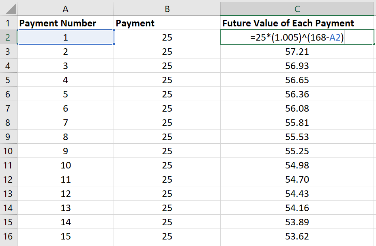This screenshot has height=246, width=376.
Task: Click payment number 15 cell in column A
Action: (x=65, y=236)
